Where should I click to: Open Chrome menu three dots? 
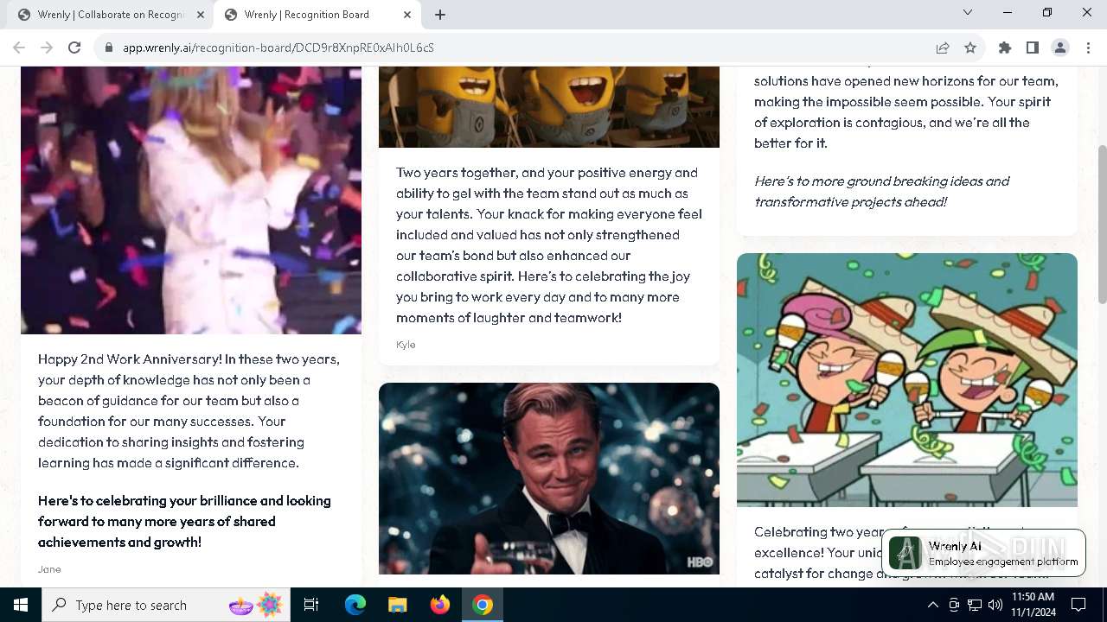(1087, 48)
